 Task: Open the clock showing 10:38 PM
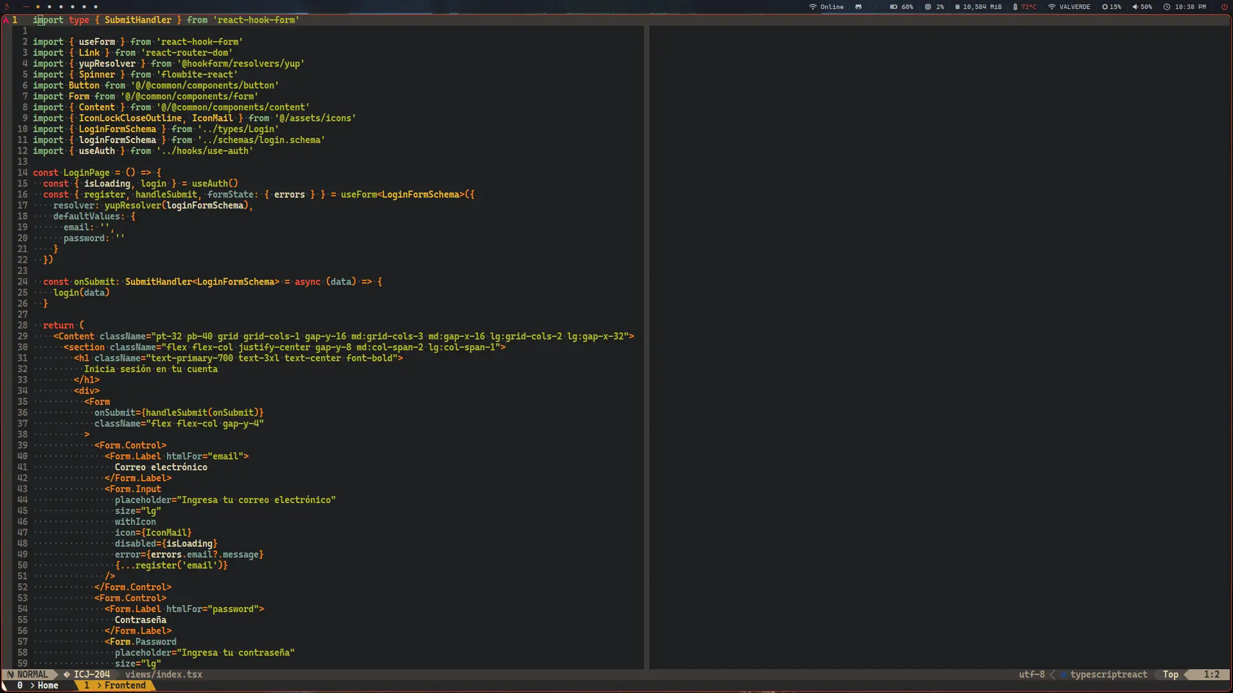tap(1185, 6)
